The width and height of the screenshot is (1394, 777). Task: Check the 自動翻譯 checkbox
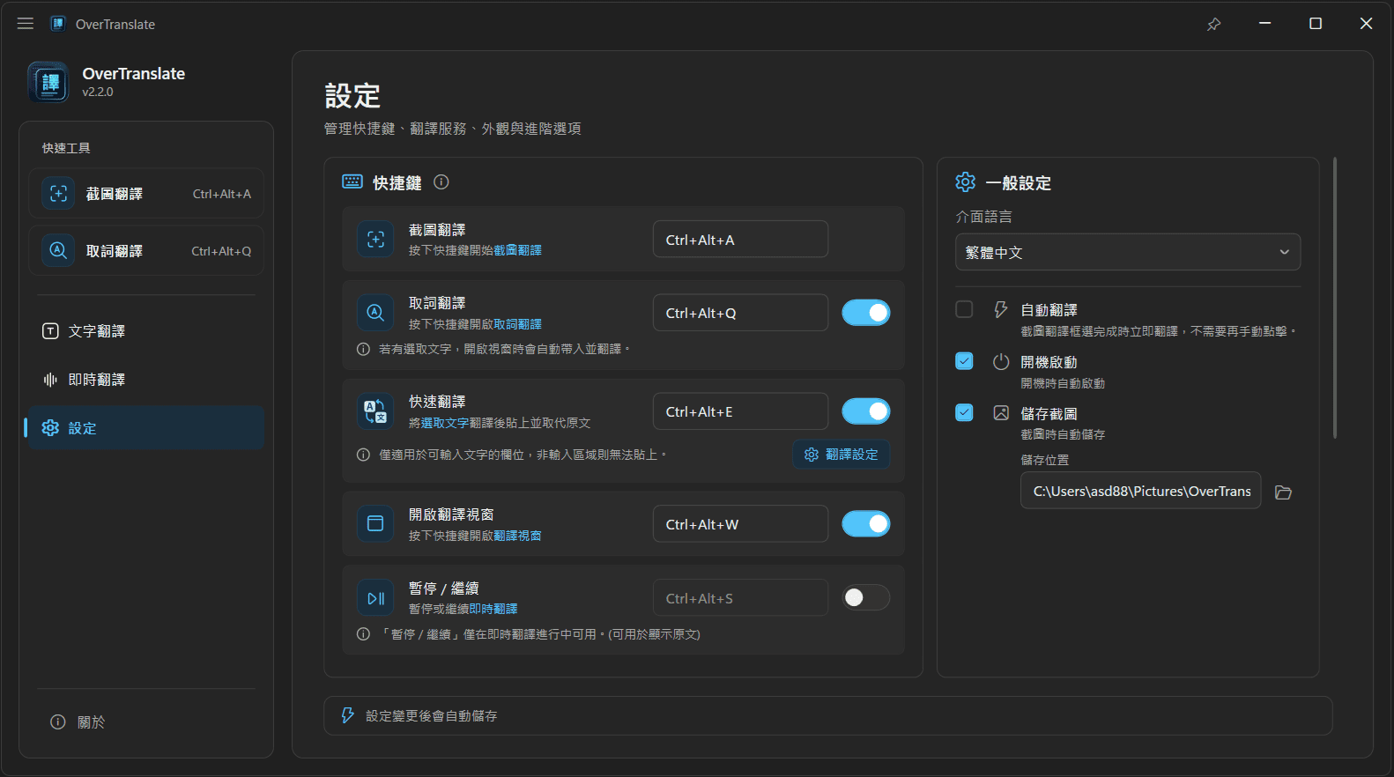[965, 309]
